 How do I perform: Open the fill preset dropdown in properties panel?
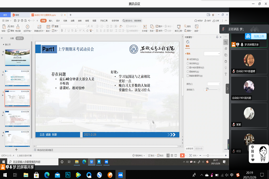[x=212, y=54]
